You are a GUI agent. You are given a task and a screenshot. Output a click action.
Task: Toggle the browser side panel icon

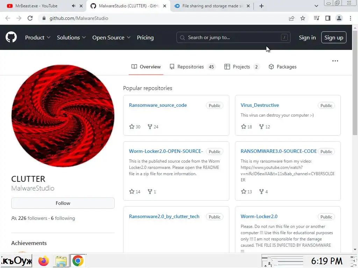pos(328,18)
